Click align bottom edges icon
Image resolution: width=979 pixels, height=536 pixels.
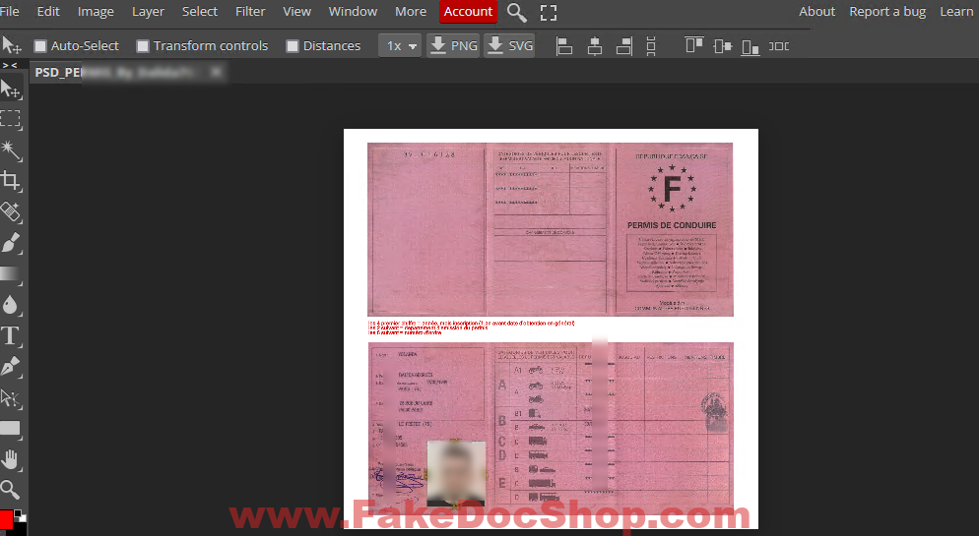(750, 46)
